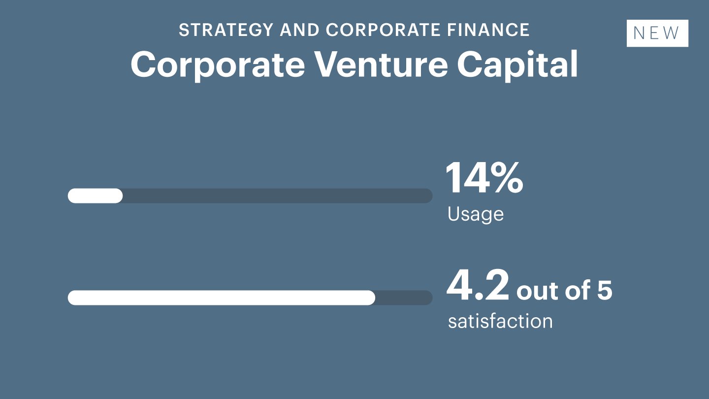This screenshot has height=399, width=709.
Task: Select the 14% usage figure
Action: [484, 177]
